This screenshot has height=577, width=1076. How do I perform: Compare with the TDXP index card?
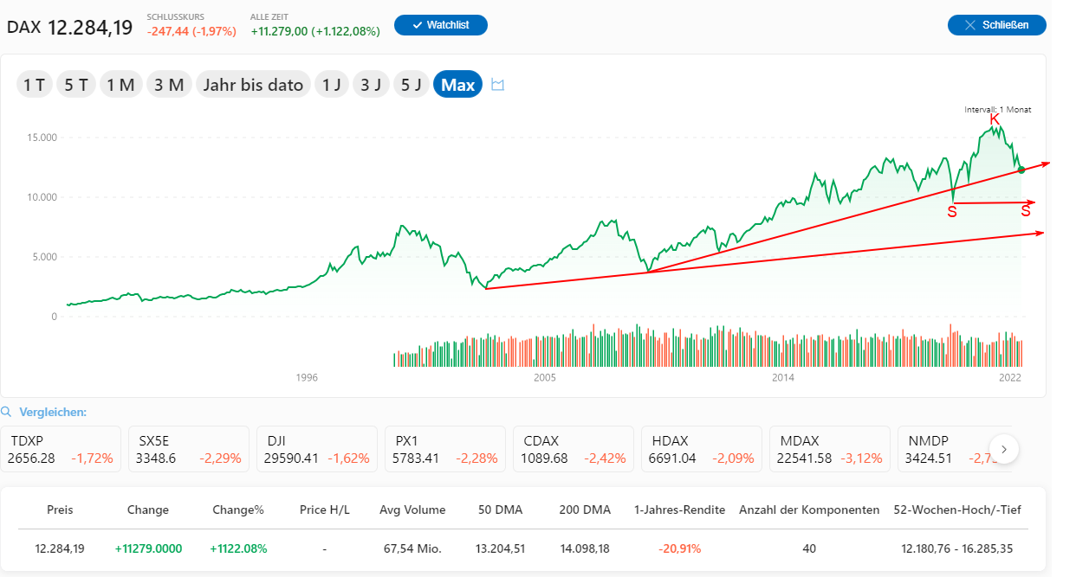point(61,449)
